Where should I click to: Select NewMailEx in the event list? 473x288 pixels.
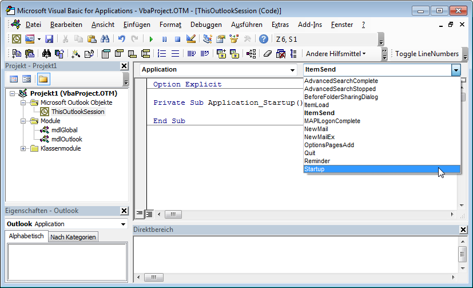pyautogui.click(x=382, y=137)
